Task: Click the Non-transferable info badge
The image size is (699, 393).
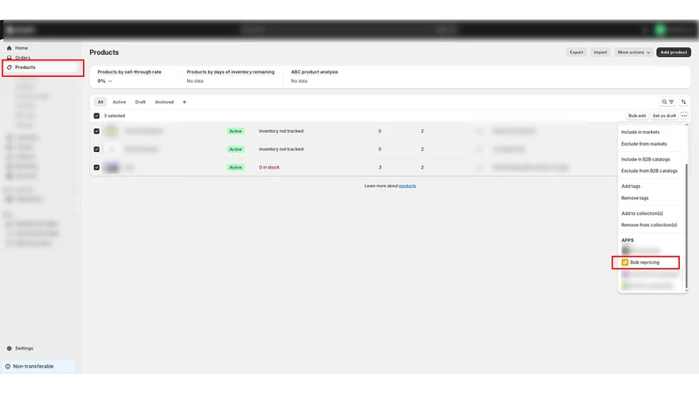Action: 38,366
